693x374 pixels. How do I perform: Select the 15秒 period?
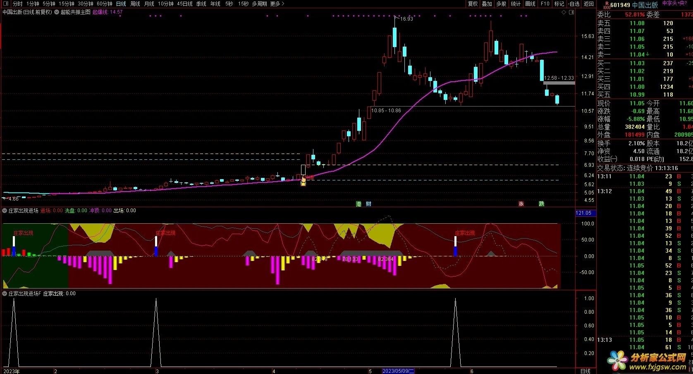click(244, 4)
